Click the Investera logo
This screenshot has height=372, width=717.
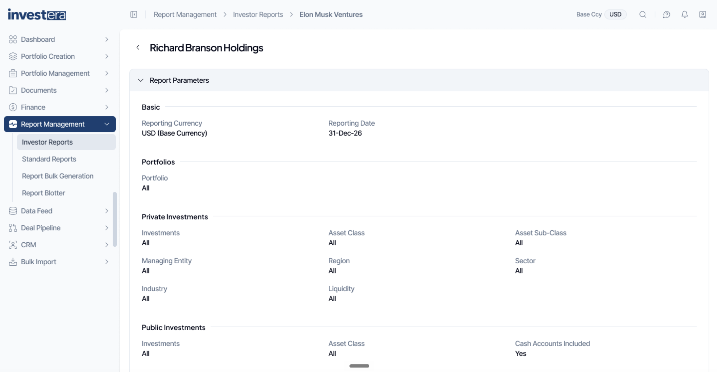coord(37,14)
